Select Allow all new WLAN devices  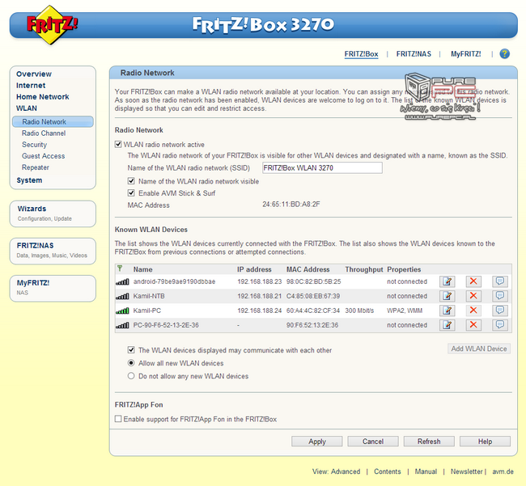[131, 363]
